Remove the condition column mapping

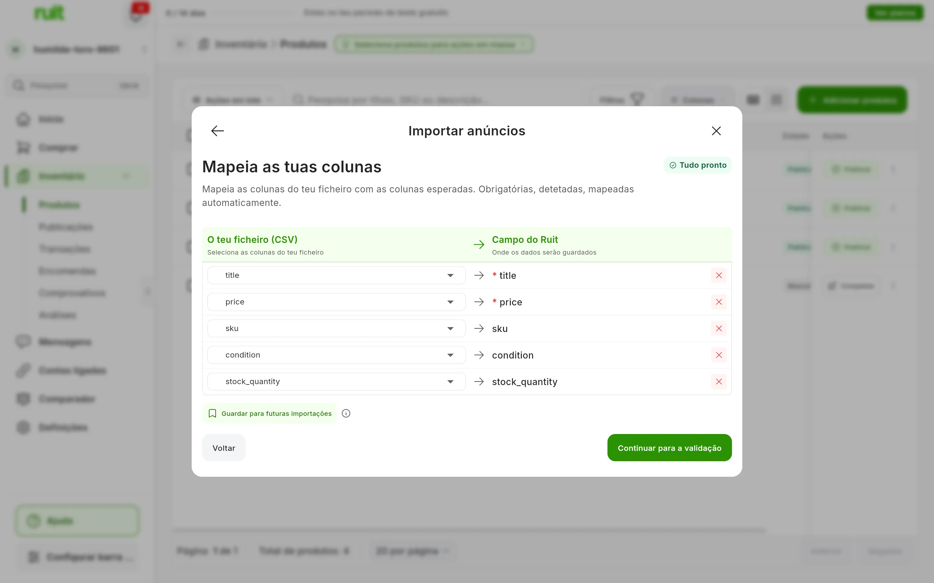pos(719,355)
